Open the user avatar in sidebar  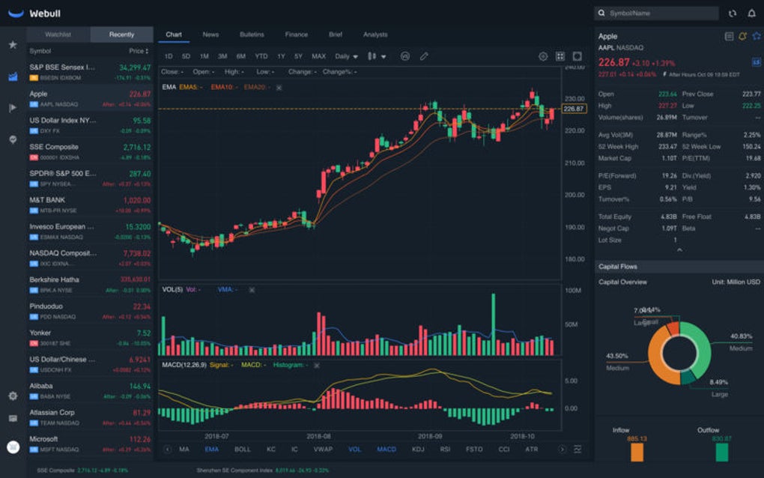[13, 447]
